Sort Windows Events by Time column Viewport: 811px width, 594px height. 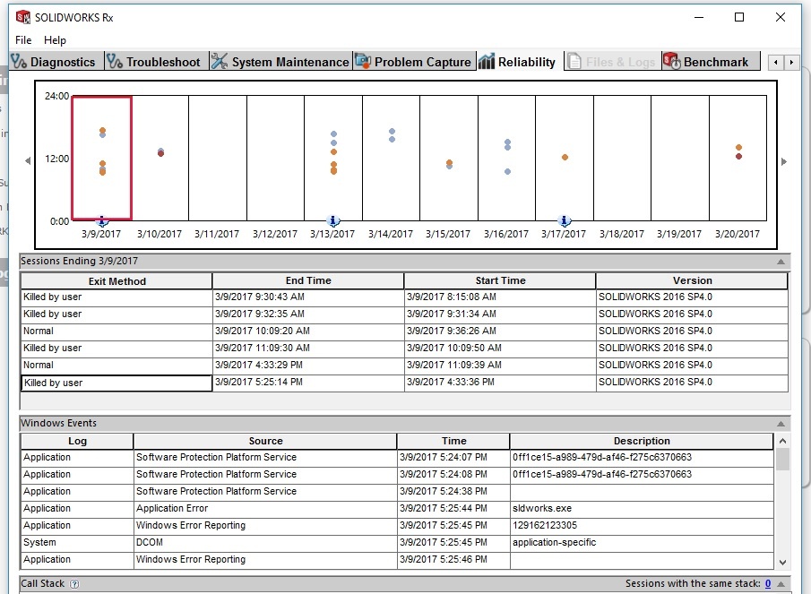click(453, 441)
